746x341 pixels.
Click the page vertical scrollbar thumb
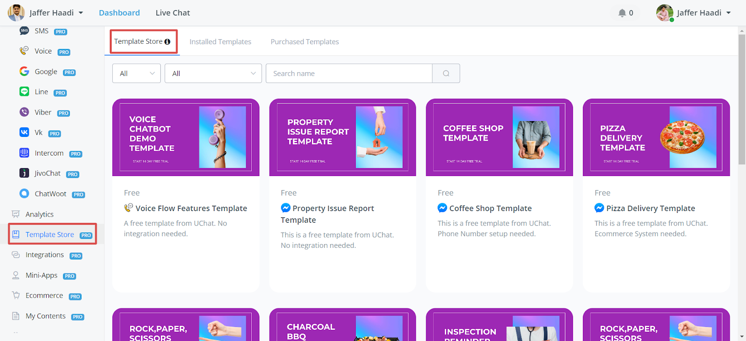point(742,99)
